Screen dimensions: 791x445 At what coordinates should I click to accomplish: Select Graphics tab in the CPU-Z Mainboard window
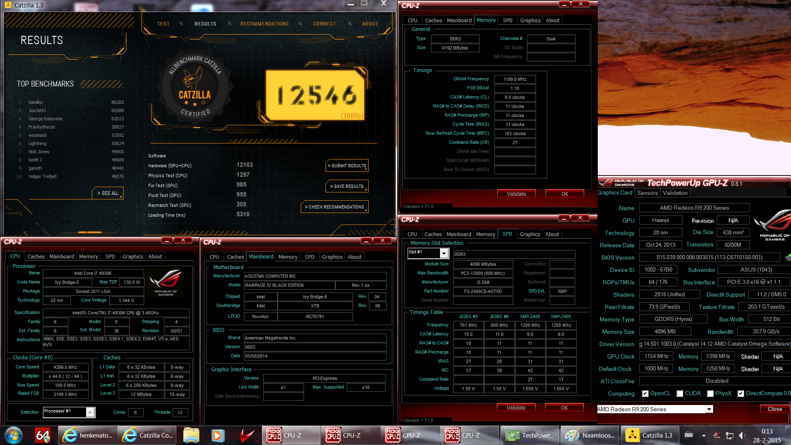click(x=332, y=257)
